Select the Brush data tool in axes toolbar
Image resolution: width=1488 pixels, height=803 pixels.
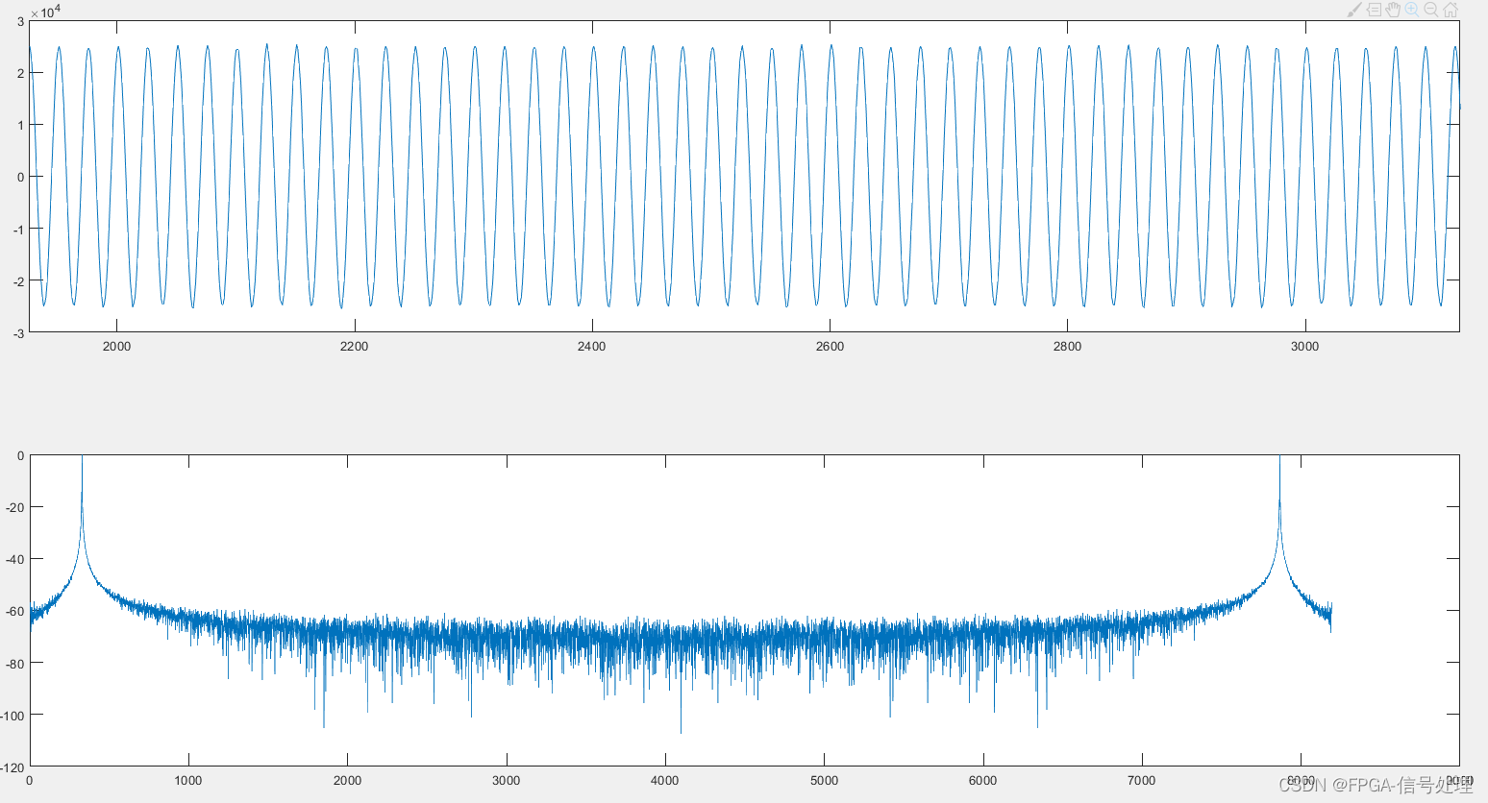pyautogui.click(x=1354, y=10)
